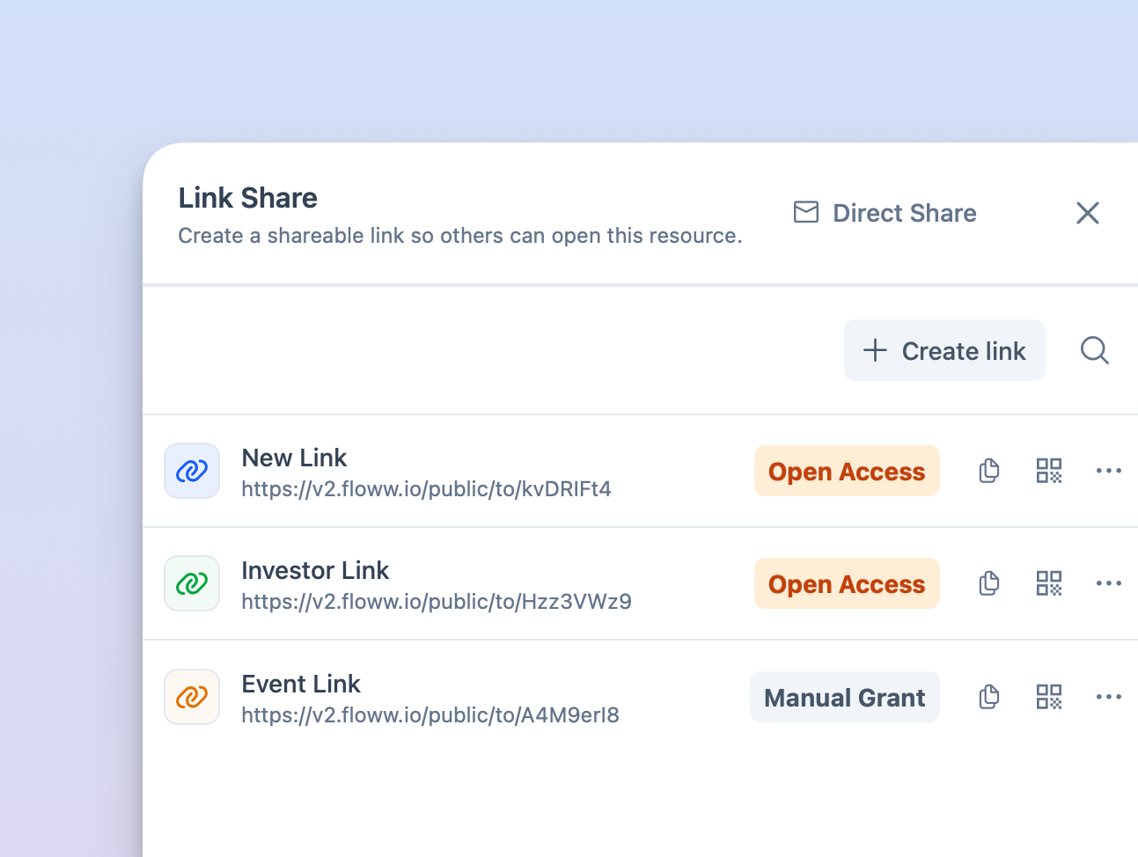
Task: Click Open Access badge on New Link
Action: click(x=847, y=471)
